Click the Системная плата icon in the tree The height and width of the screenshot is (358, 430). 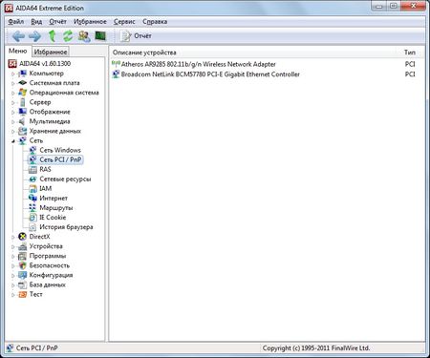(x=22, y=83)
